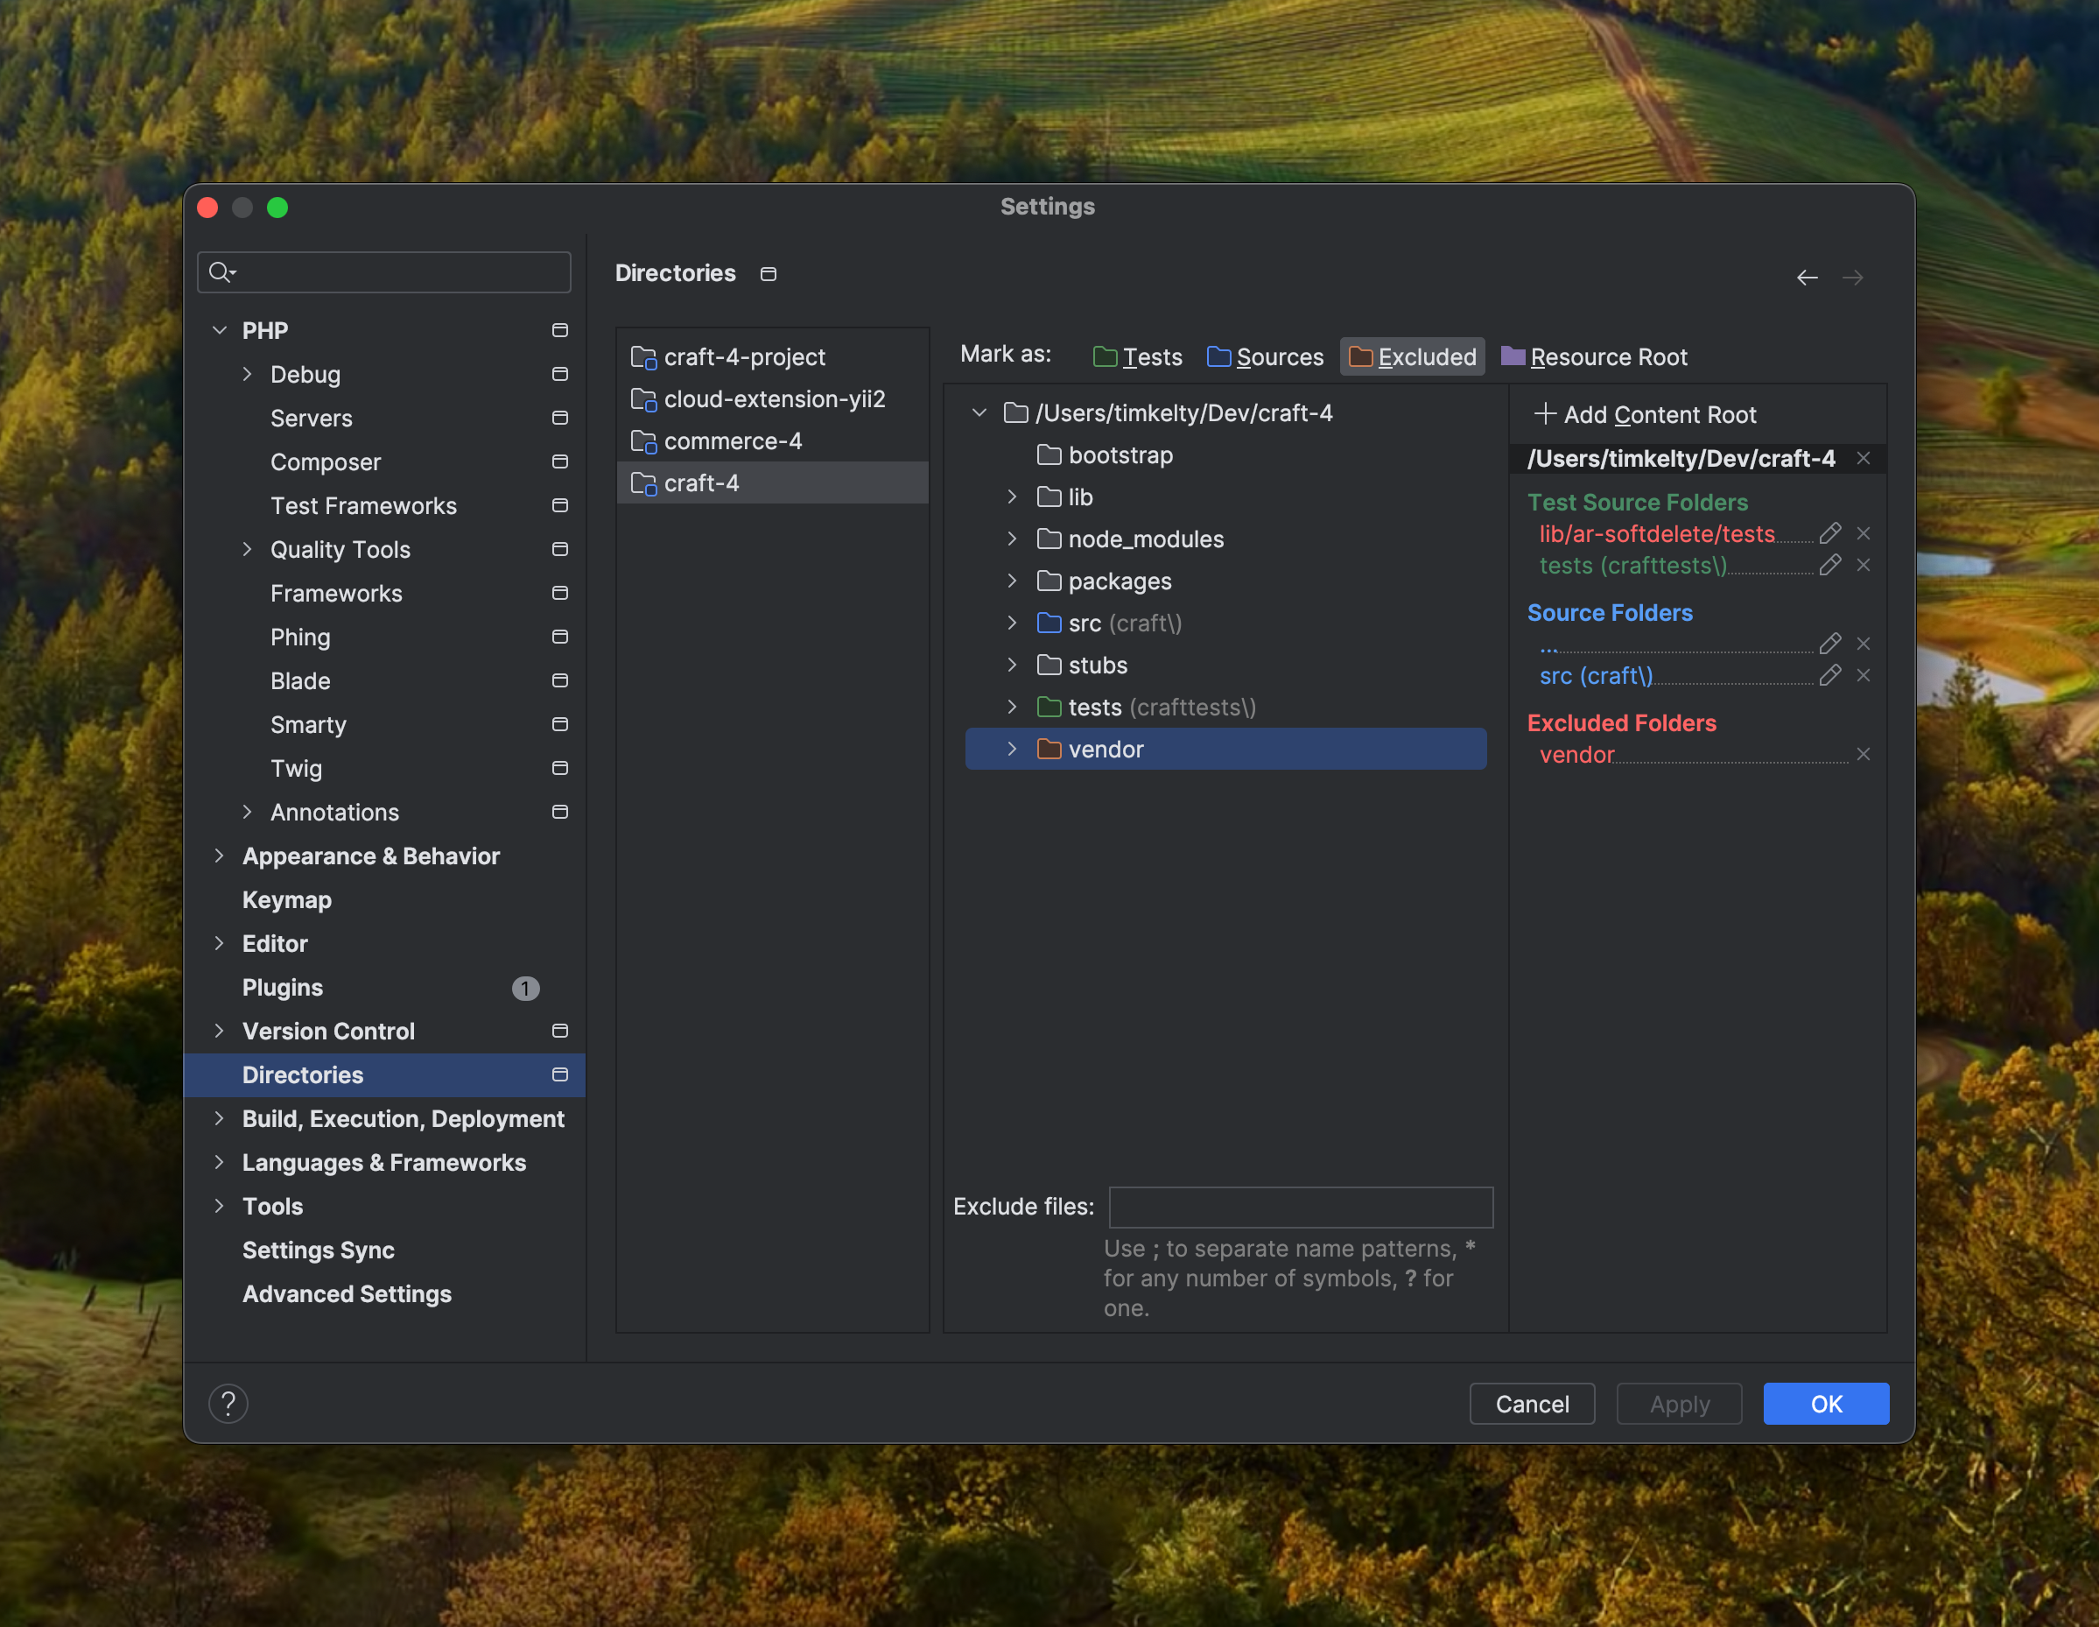Open the Keymap settings page

click(286, 900)
